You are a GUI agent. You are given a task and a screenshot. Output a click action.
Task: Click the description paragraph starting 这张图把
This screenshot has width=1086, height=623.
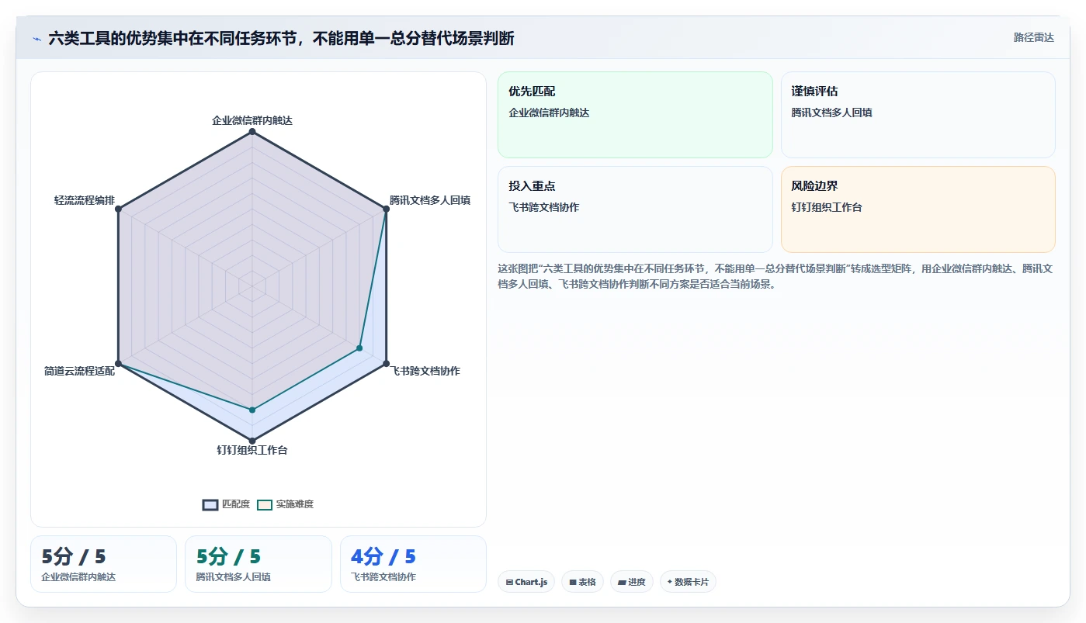click(775, 276)
